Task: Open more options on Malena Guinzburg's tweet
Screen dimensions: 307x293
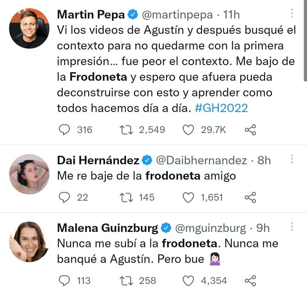Action: [x=292, y=226]
